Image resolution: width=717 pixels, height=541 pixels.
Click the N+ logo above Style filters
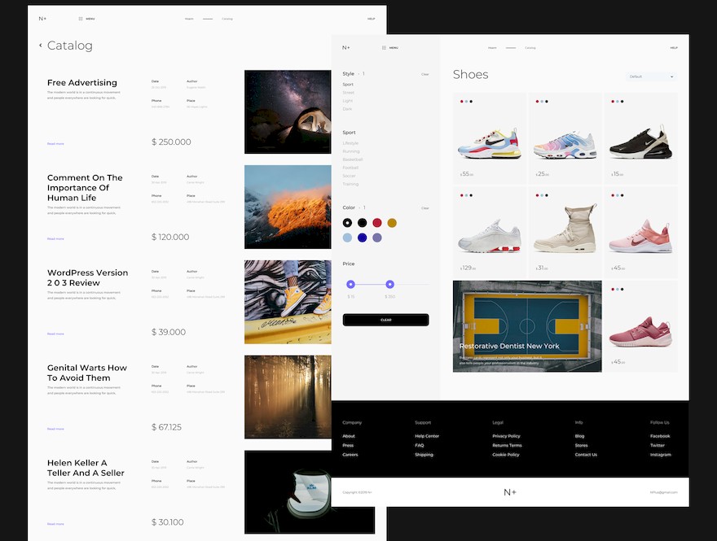[x=346, y=47]
